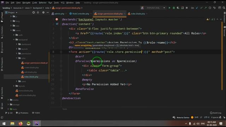Open the VCS menu
This screenshot has width=226, height=127.
click(63, 2)
